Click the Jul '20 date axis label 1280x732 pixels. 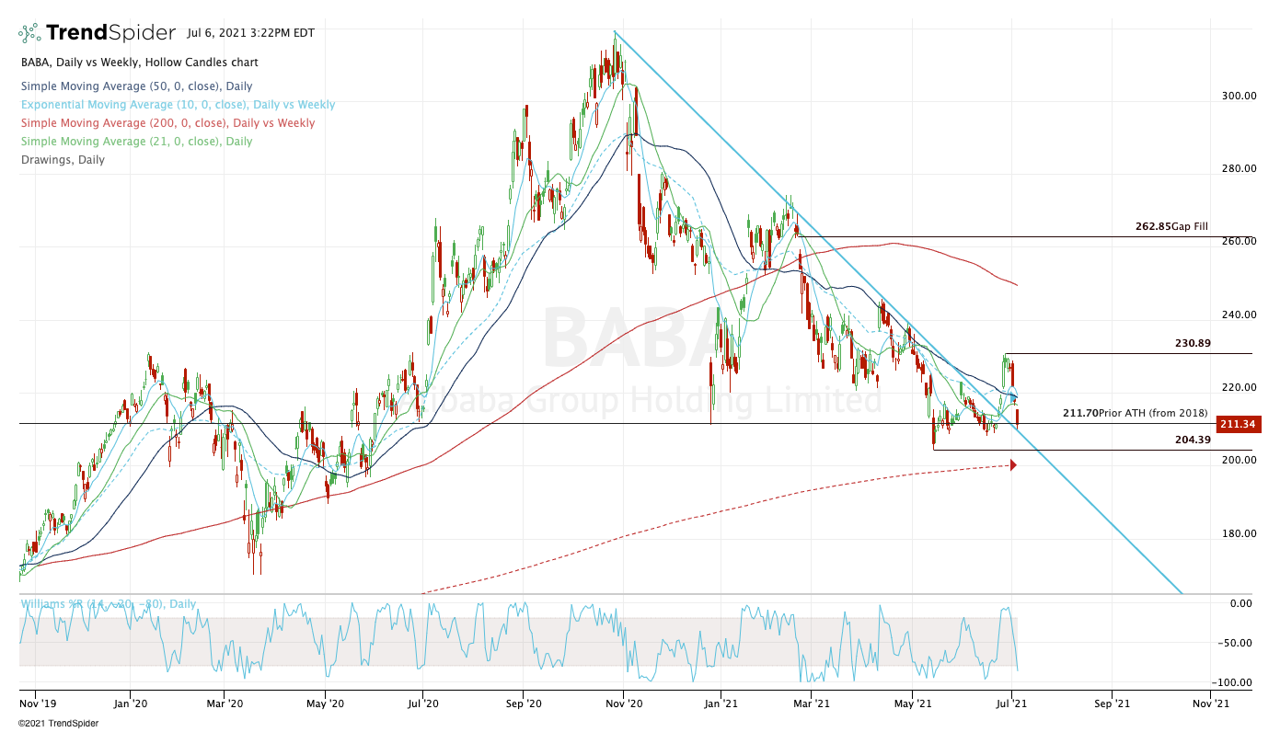pyautogui.click(x=422, y=703)
